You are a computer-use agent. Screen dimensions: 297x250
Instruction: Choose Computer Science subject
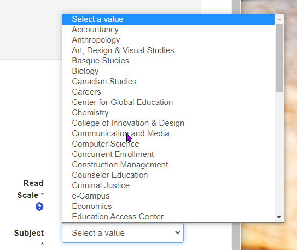click(168, 144)
